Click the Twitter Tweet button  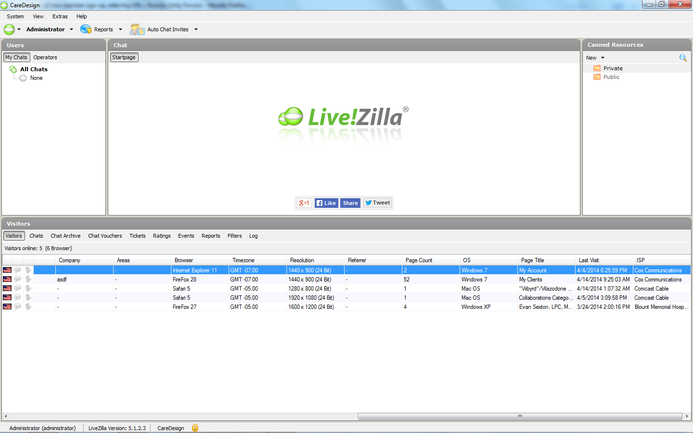click(378, 203)
